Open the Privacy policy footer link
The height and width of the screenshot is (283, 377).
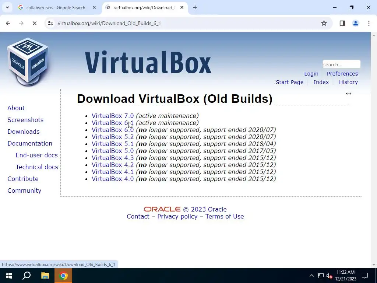pos(177,216)
